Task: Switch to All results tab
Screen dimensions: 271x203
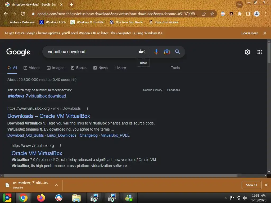Action: [x=12, y=68]
